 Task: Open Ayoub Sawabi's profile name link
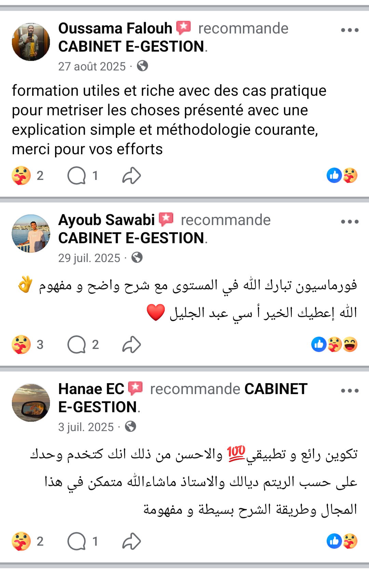(x=107, y=220)
